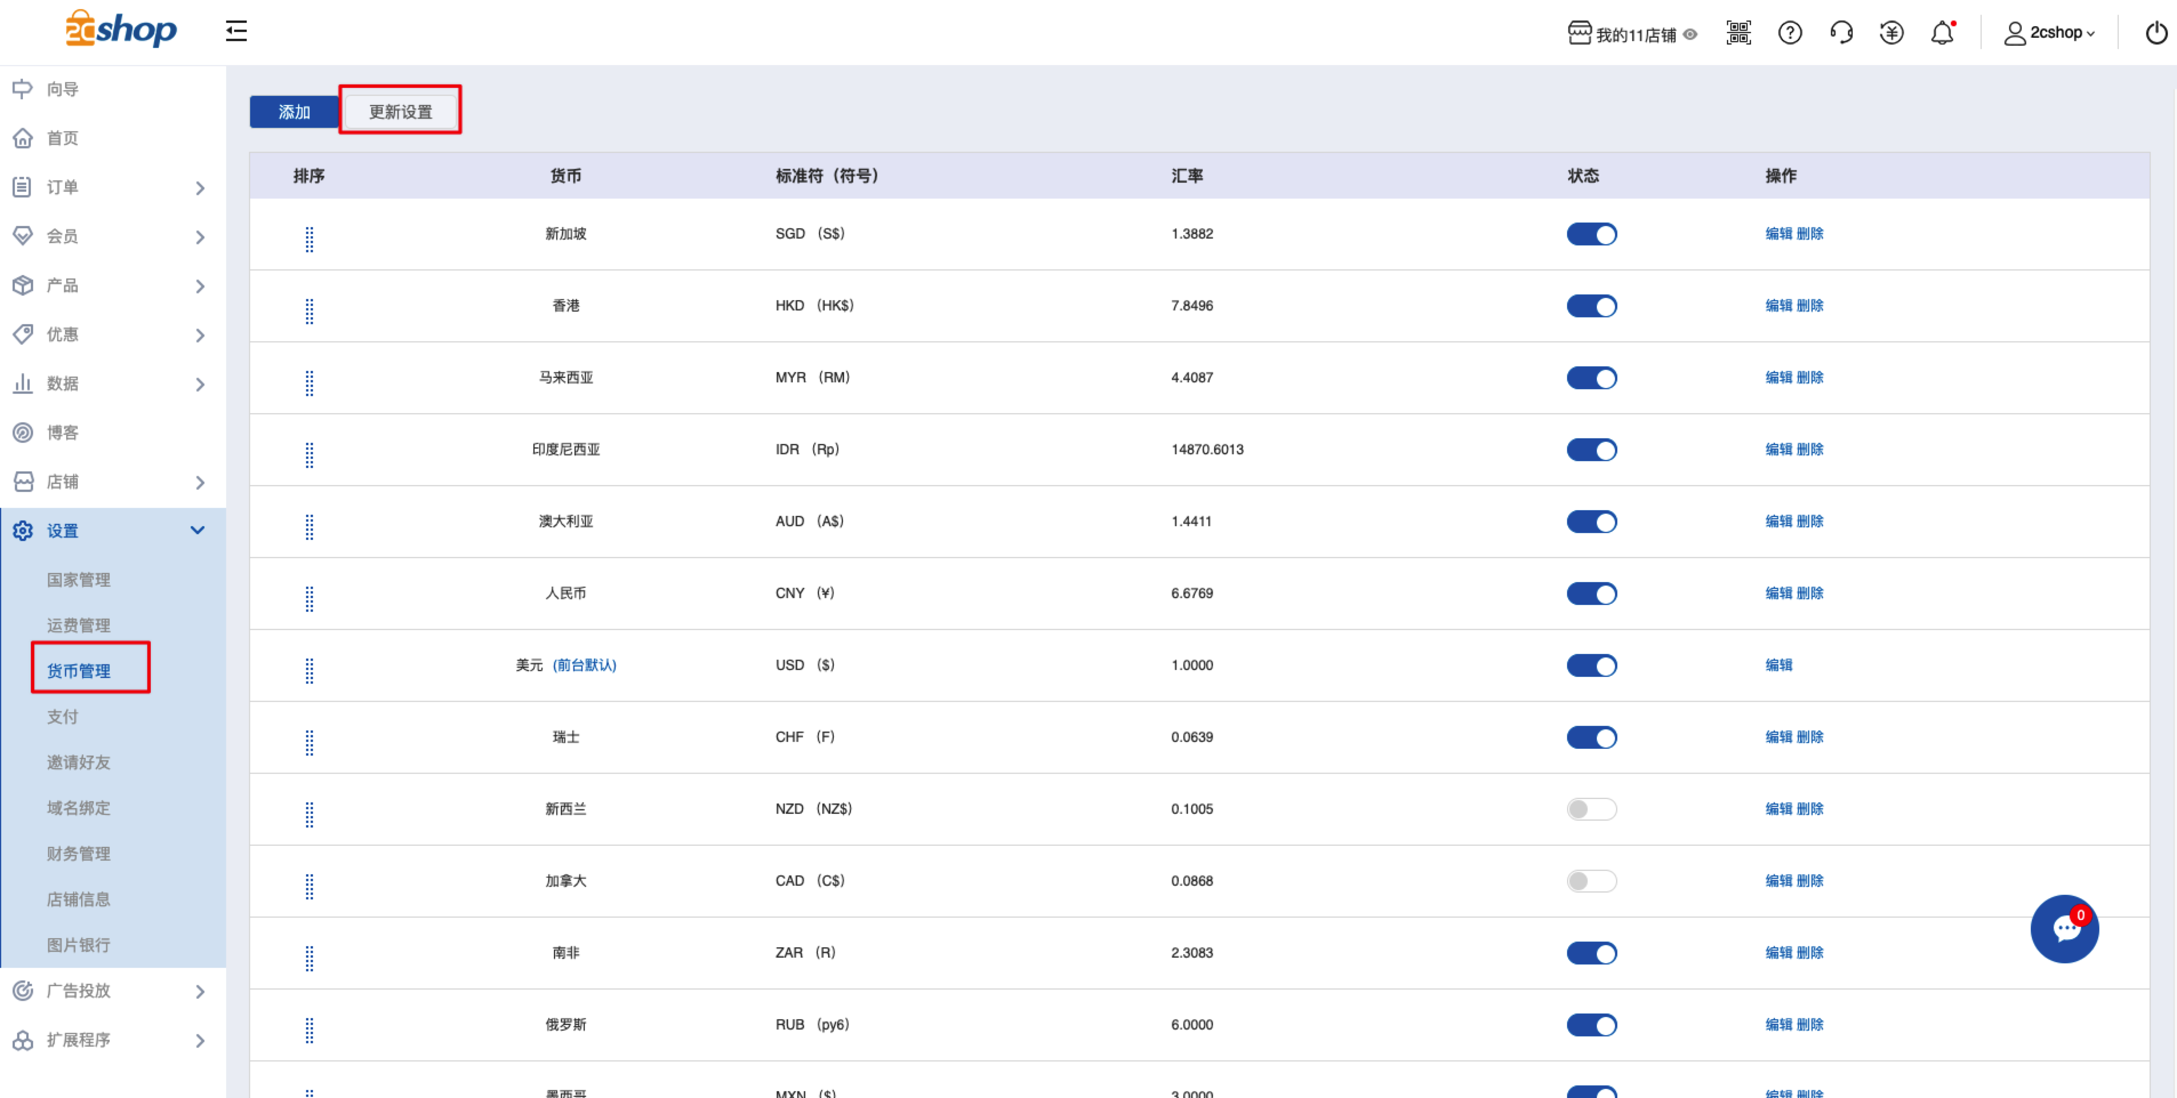Enable the CAD currency toggle

pos(1591,881)
